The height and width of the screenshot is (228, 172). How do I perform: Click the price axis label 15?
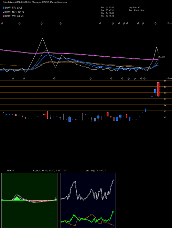click(x=165, y=99)
